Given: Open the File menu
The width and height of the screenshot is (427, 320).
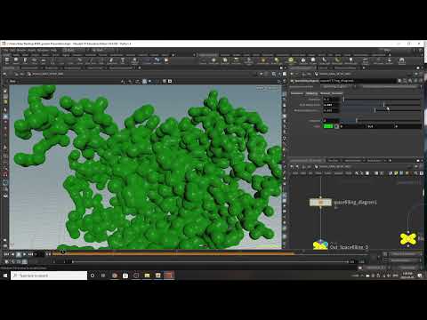Looking at the screenshot, I should coord(5,51).
